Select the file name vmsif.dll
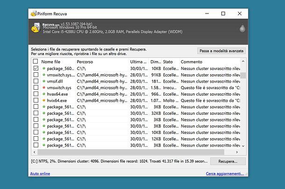Viewport: 285px width, 189px height. (55, 81)
